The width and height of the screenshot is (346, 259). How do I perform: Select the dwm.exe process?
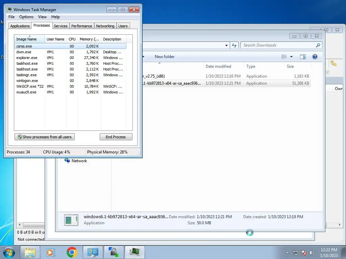coord(70,52)
